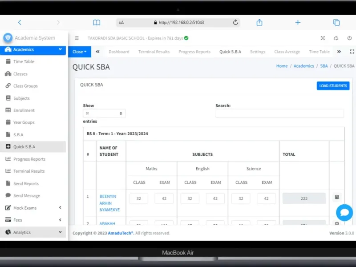This screenshot has height=267, width=356.
Task: Open Send Reports in the sidebar
Action: [33, 183]
